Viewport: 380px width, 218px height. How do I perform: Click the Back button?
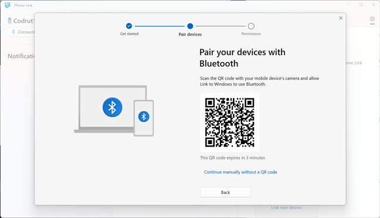click(x=225, y=192)
